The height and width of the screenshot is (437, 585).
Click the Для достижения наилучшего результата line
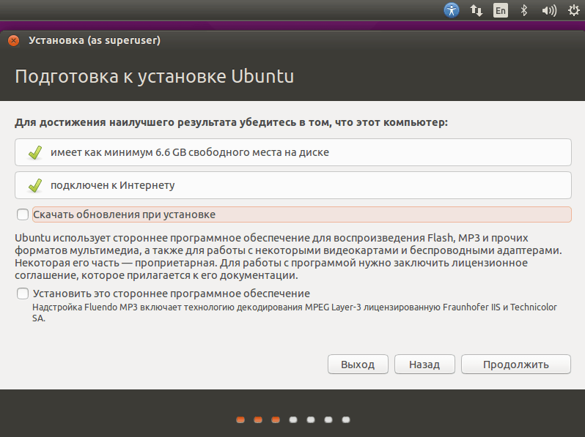coord(232,122)
